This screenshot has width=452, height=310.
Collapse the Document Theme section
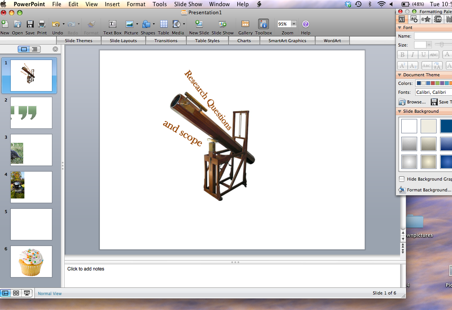(x=399, y=75)
